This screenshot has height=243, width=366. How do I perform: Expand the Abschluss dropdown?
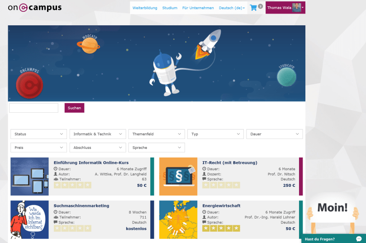(x=98, y=148)
